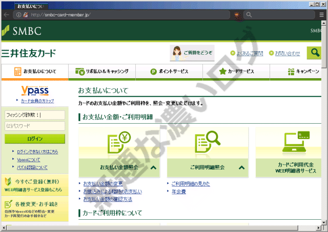Click the address bar URL smbc-card-member.jp

click(x=60, y=15)
